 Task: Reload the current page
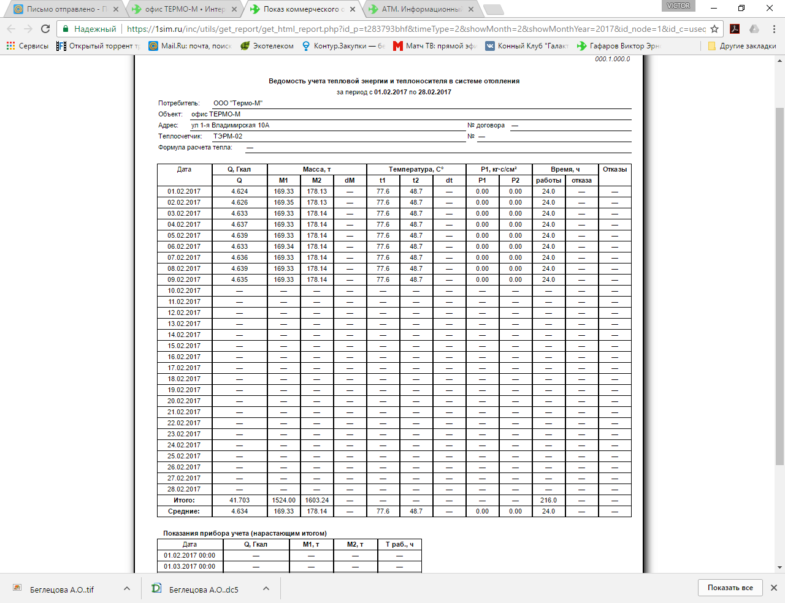pos(45,29)
